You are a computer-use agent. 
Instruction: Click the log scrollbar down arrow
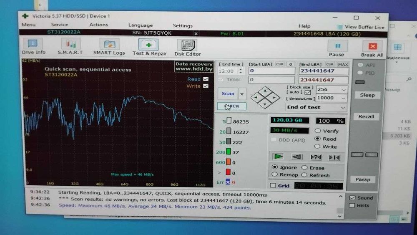(339, 216)
